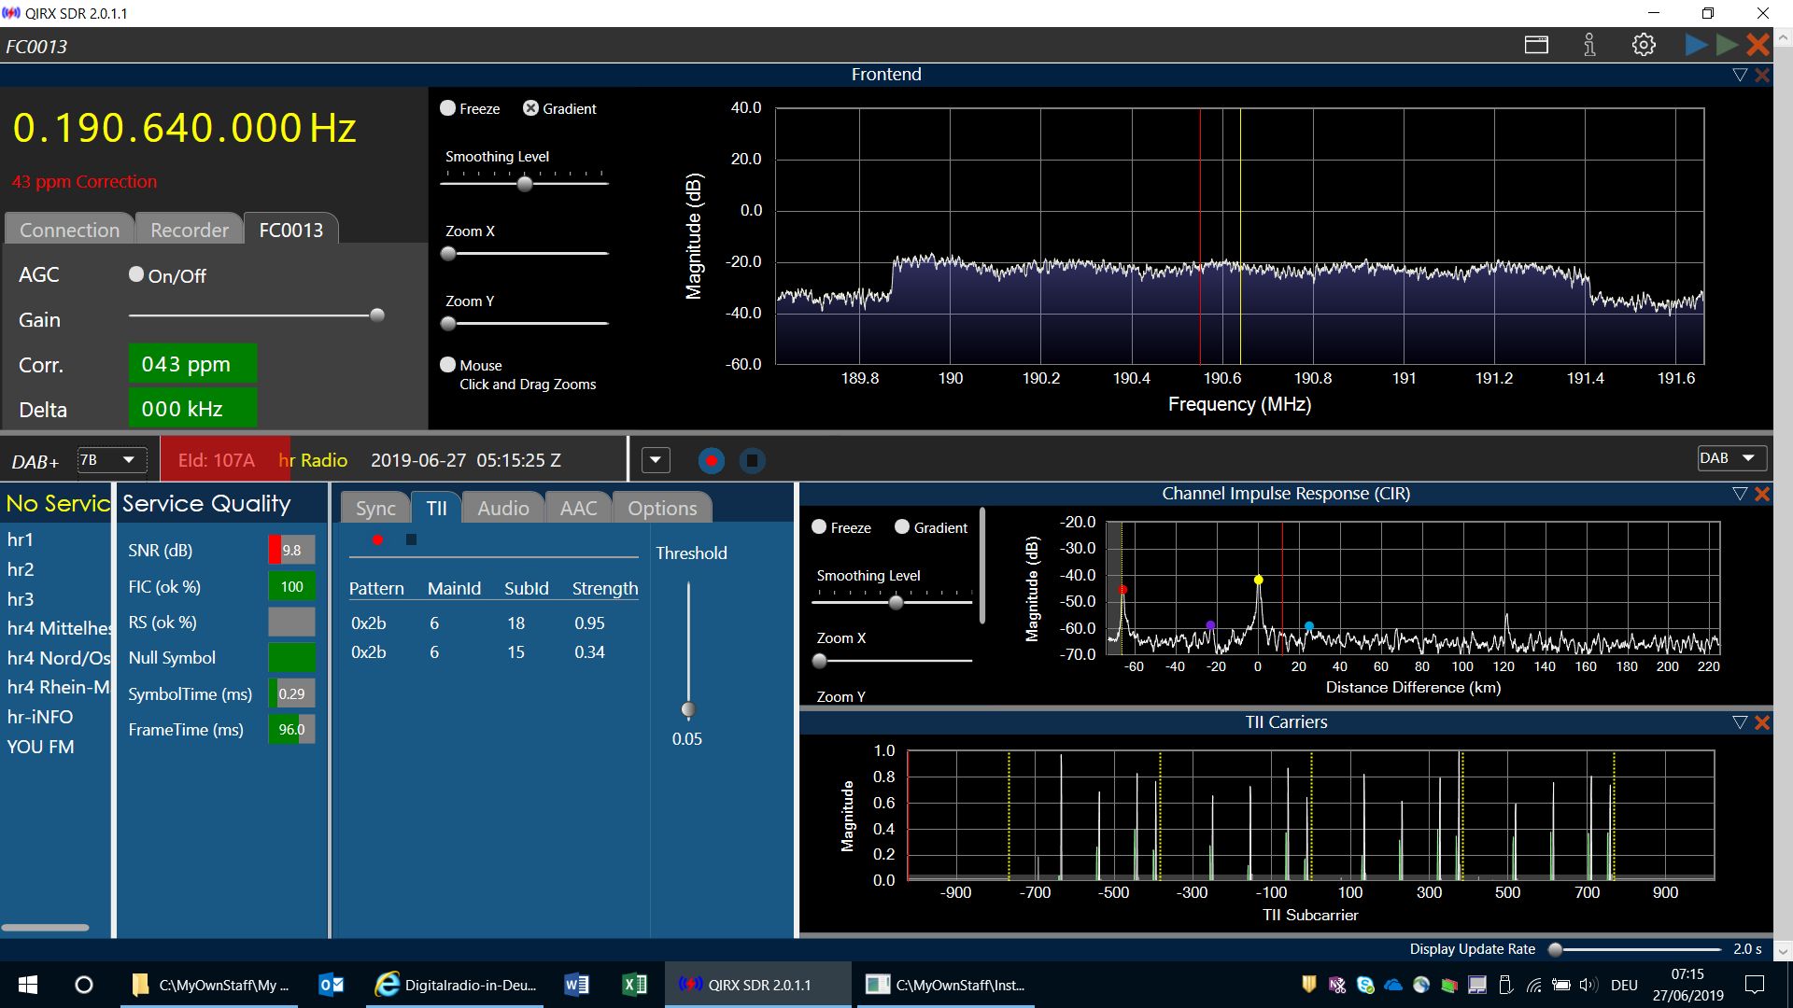Click the window layout icon

coord(1536,45)
